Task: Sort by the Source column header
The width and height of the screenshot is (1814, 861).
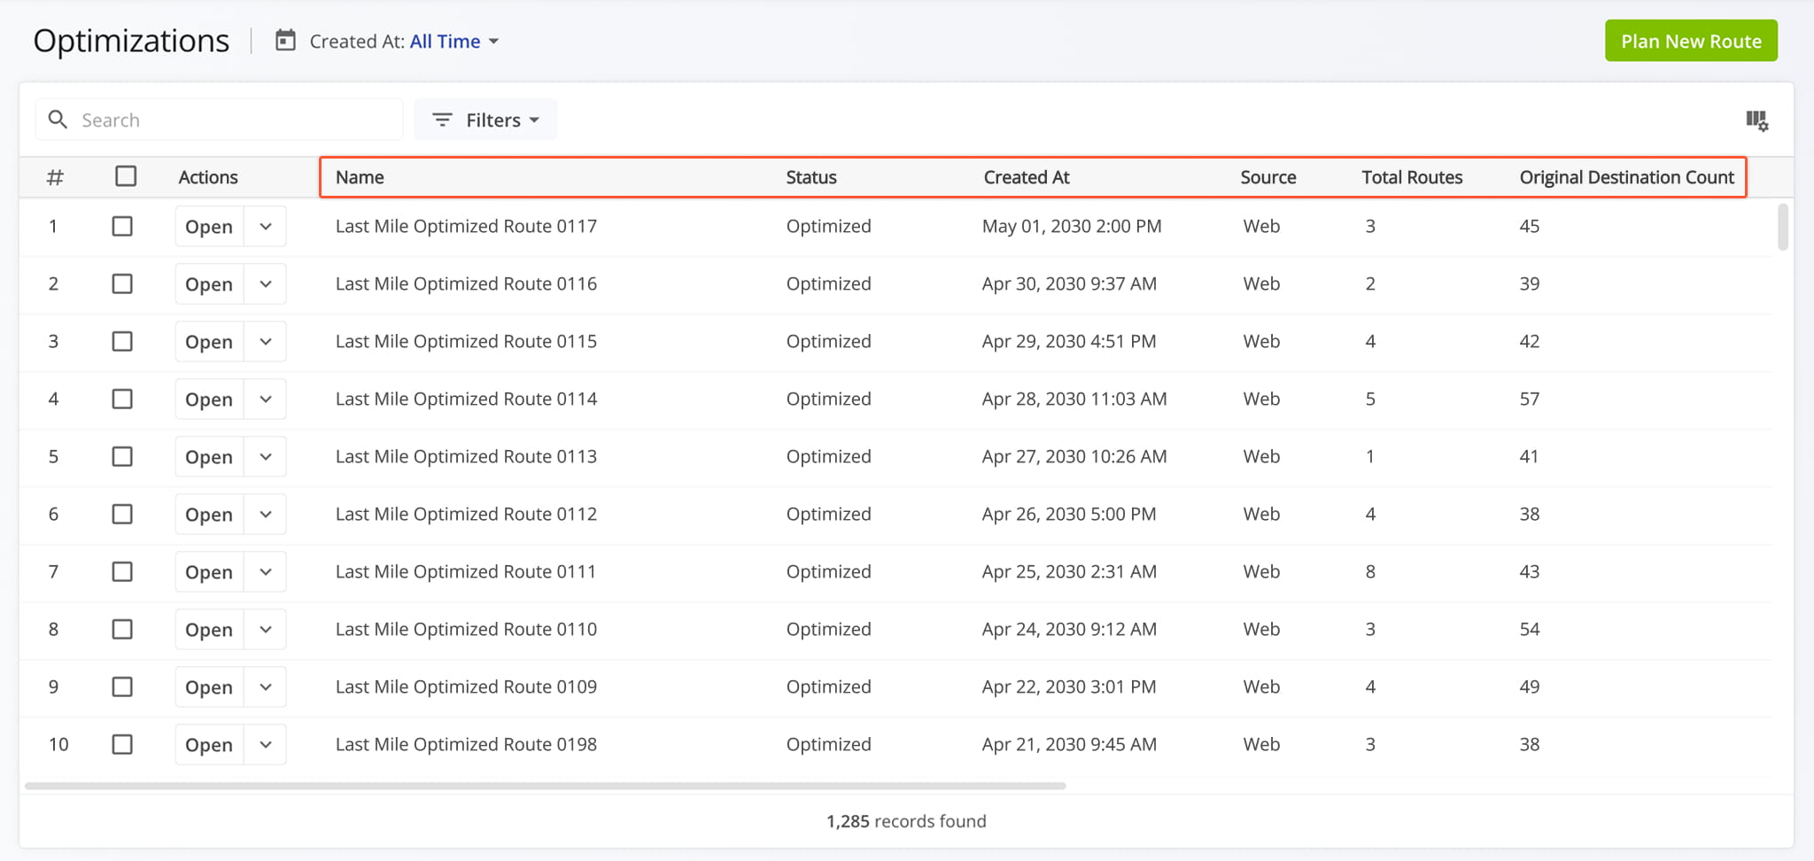Action: [x=1268, y=177]
